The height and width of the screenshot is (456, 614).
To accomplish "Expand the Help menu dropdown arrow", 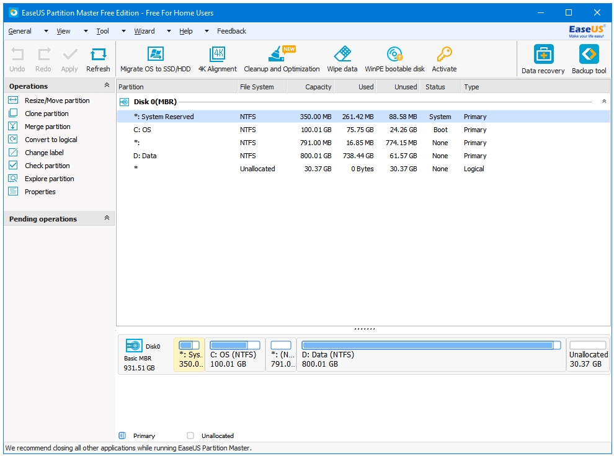I will [207, 31].
